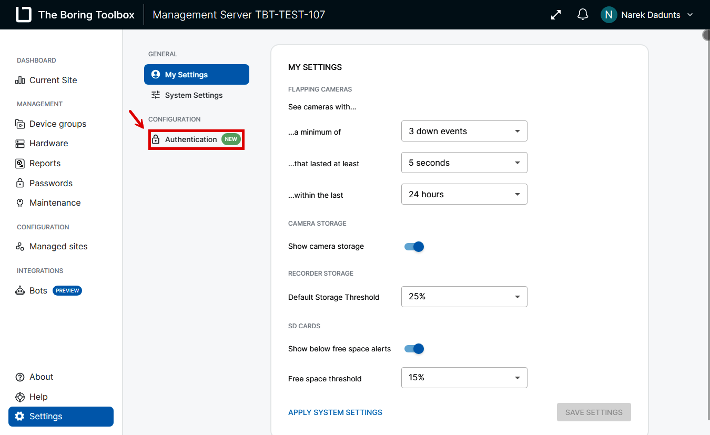Disable Show below free space alerts
This screenshot has width=710, height=435.
click(414, 349)
